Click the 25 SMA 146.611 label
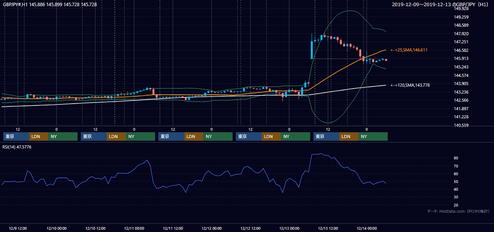494x232 pixels. tap(409, 50)
